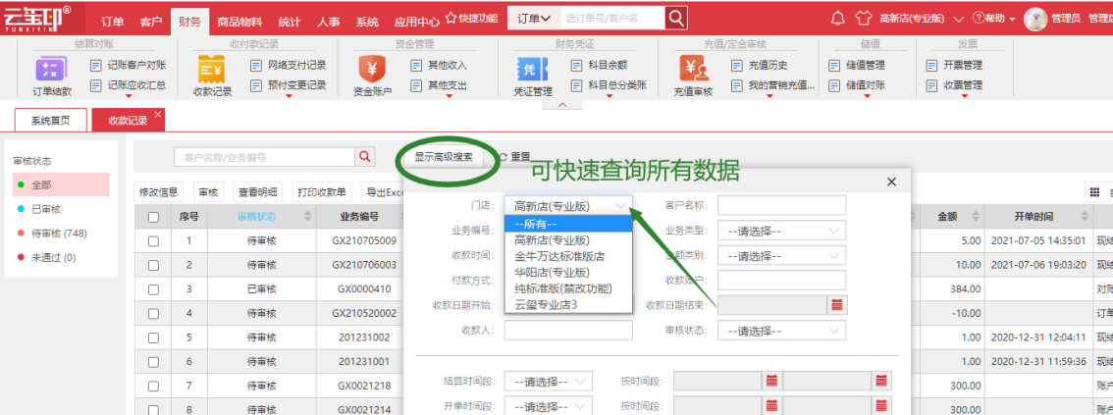Click the 打印收款单 button
This screenshot has height=415, width=1113.
[322, 191]
